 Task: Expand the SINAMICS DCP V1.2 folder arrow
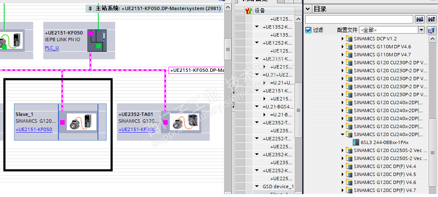[x=343, y=39]
